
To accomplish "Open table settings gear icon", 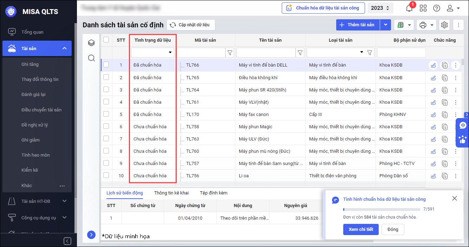I will point(444,25).
